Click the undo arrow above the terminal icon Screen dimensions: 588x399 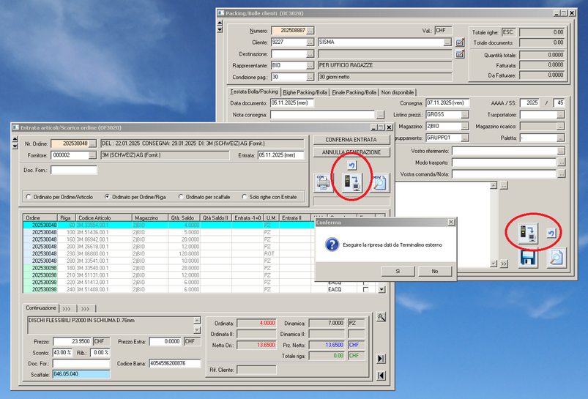point(351,165)
